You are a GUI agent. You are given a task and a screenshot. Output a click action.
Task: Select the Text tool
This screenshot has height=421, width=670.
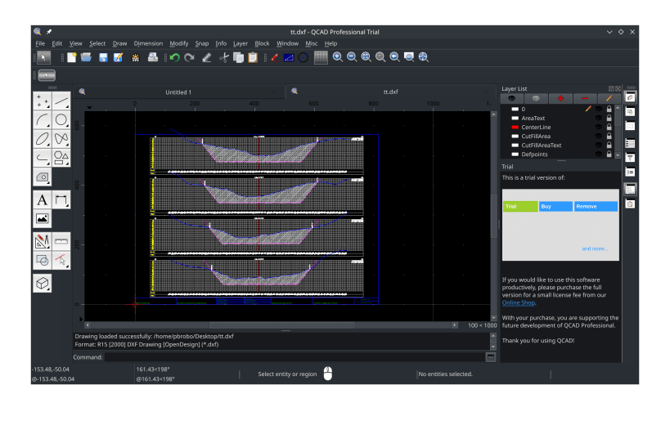coord(42,199)
